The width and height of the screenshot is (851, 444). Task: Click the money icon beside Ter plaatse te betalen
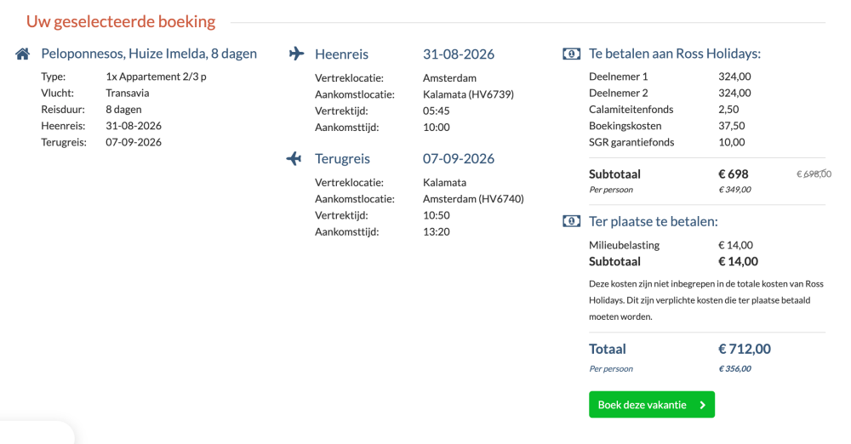(572, 221)
